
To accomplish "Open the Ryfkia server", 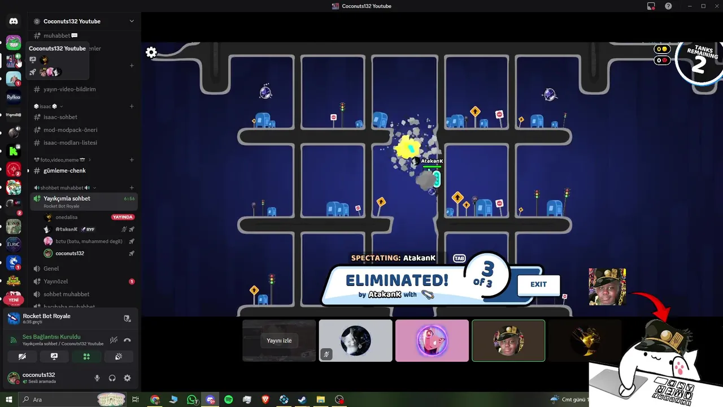I will 14,97.
